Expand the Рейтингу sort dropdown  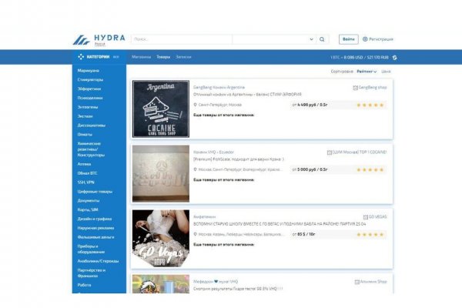pyautogui.click(x=367, y=71)
